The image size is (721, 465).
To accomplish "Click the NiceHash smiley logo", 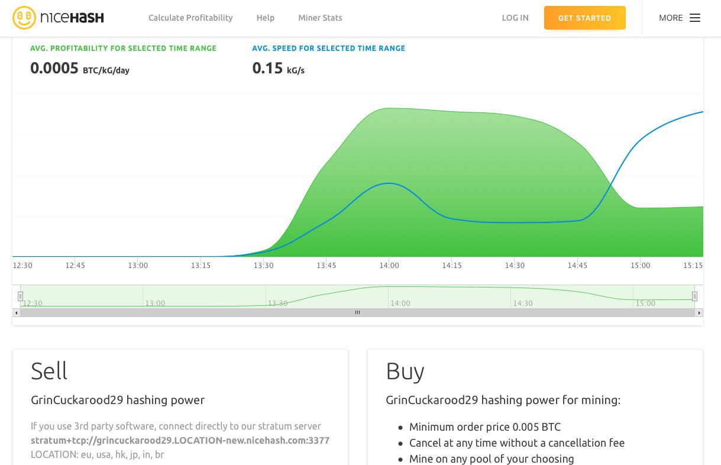I will tap(24, 18).
